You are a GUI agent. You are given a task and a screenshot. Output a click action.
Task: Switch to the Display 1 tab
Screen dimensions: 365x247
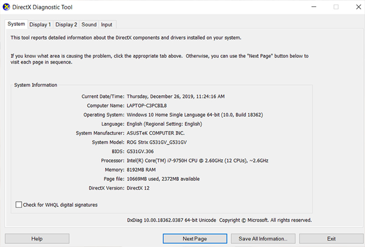coord(40,25)
